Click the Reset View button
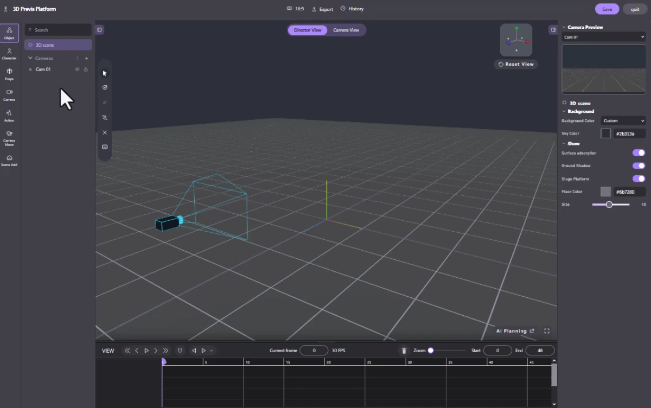Image resolution: width=651 pixels, height=408 pixels. (516, 64)
